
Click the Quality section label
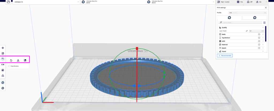tap(224, 27)
